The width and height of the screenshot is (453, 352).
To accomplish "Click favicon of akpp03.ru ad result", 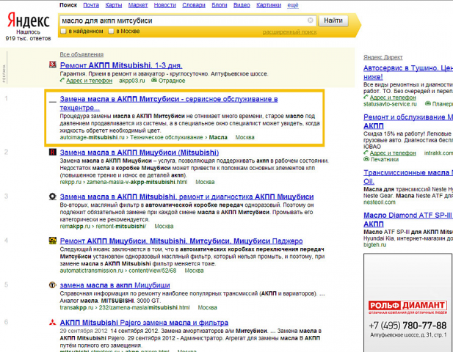I will point(53,65).
